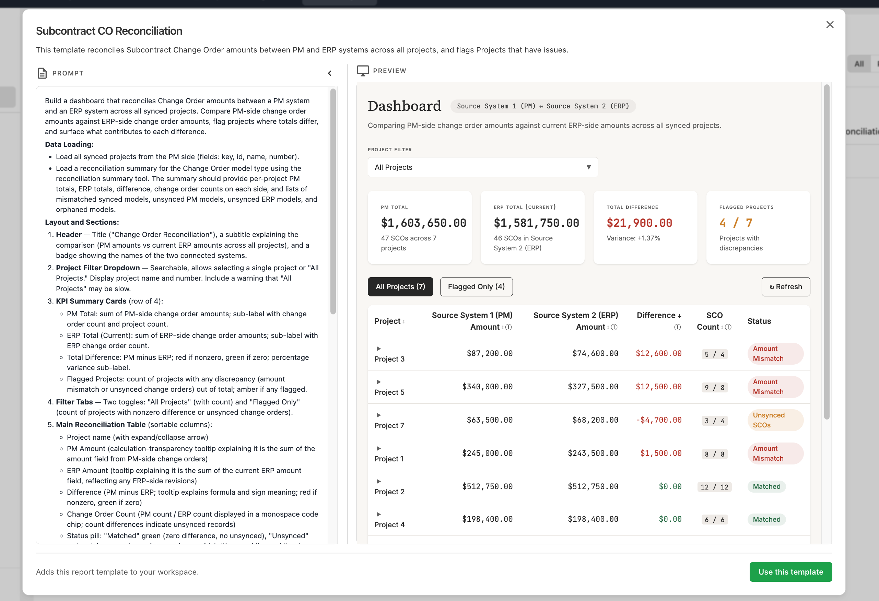The image size is (879, 601).
Task: Click the Variance: +1.37% sub-label
Action: click(x=633, y=238)
